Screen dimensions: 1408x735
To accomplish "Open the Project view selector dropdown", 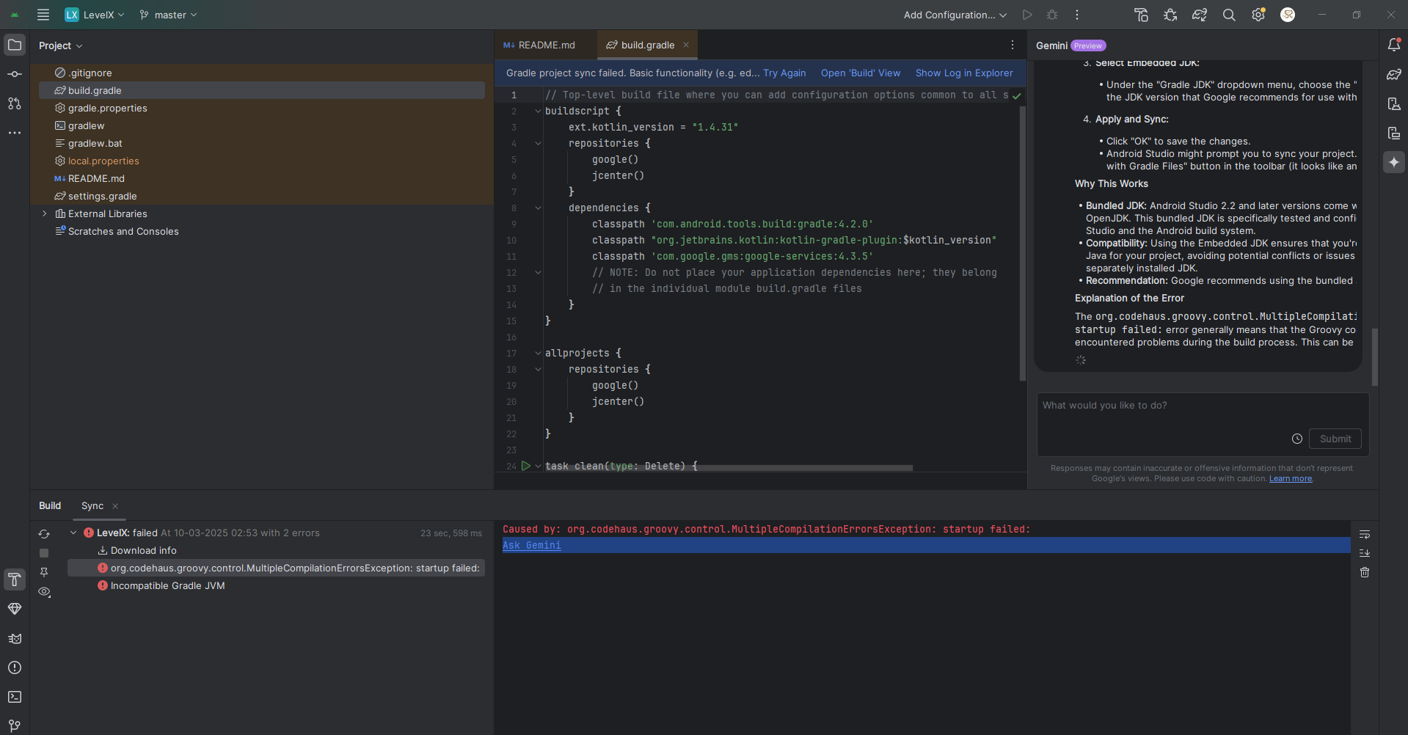I will [x=60, y=45].
